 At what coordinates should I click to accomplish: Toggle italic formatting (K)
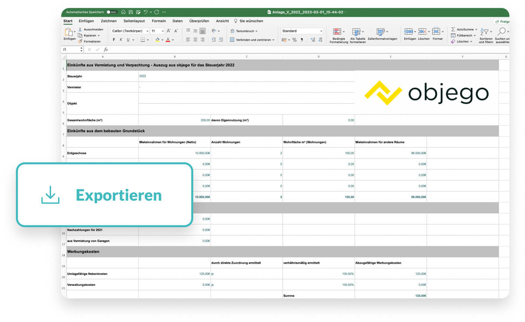[121, 40]
